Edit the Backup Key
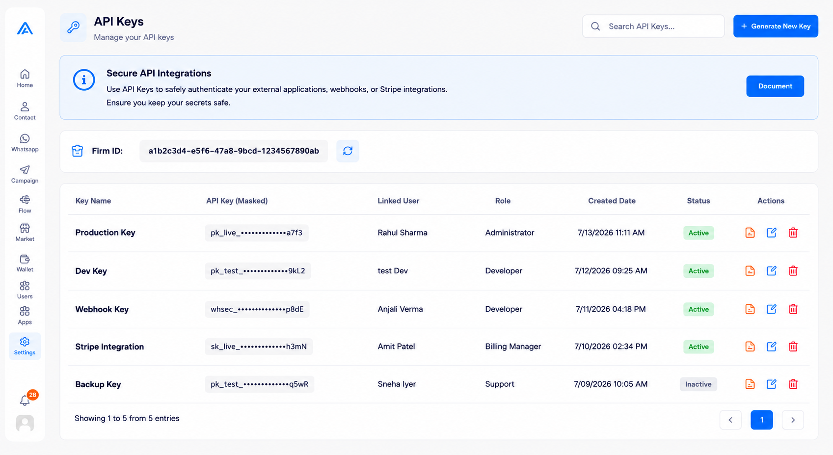Screen dimensions: 833x455 tap(771, 384)
